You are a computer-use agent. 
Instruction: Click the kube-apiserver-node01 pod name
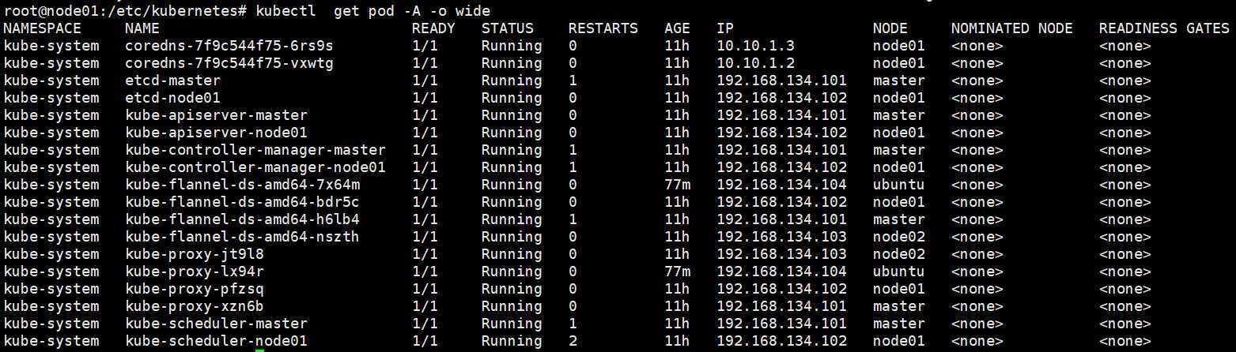point(216,133)
